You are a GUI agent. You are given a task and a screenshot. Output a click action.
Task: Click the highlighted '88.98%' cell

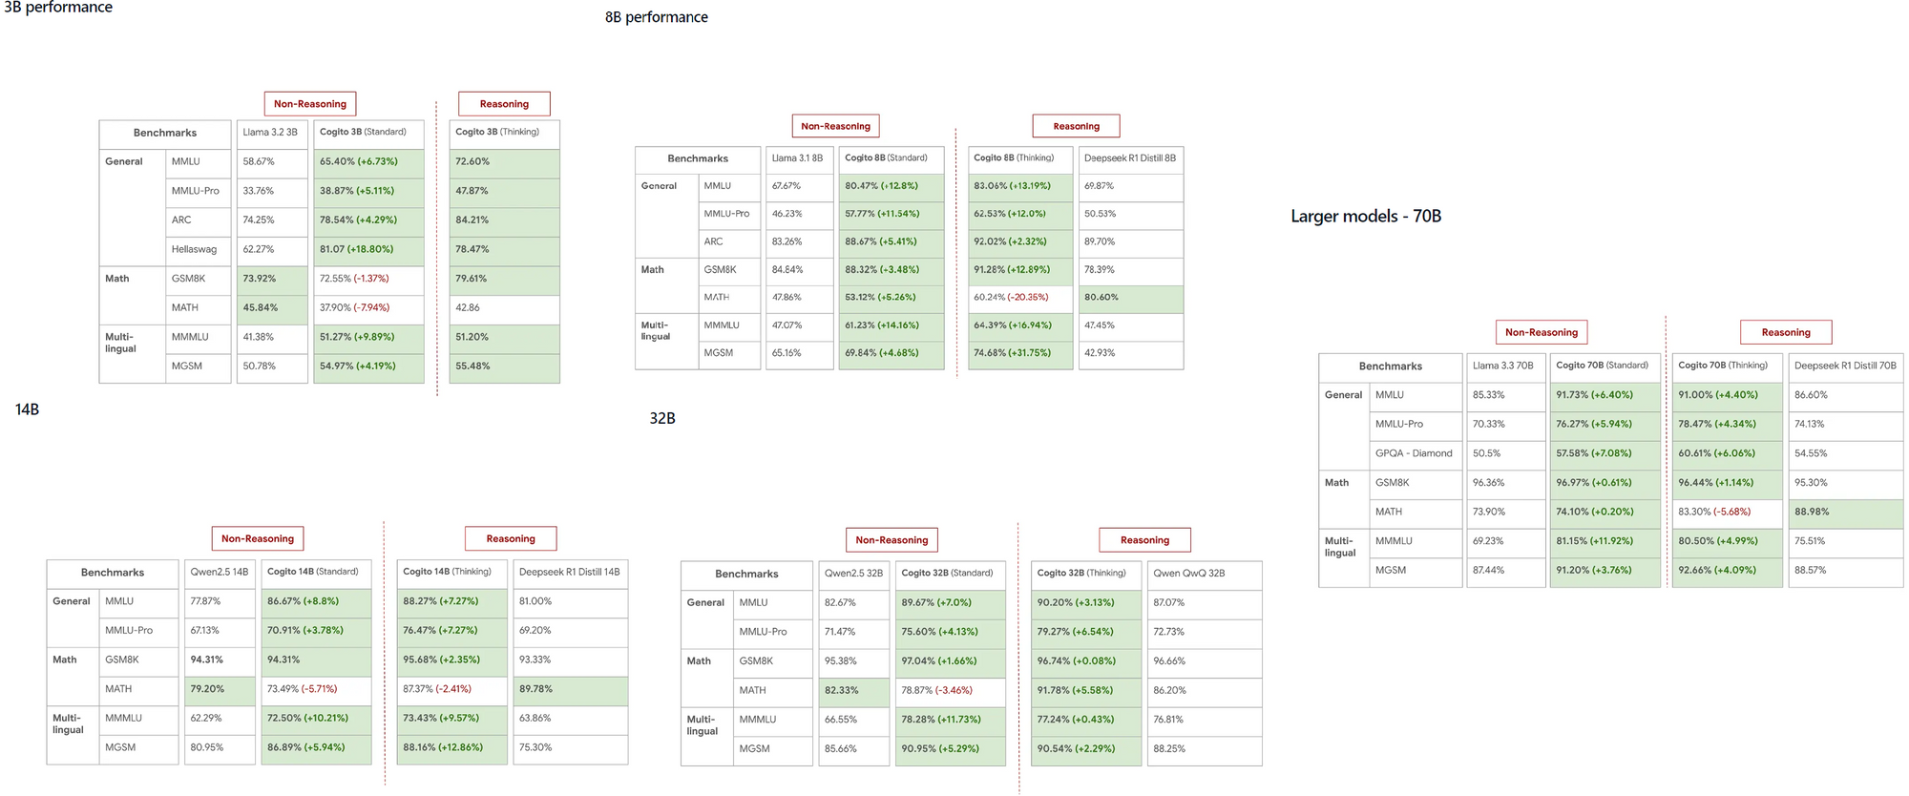pyautogui.click(x=1846, y=513)
